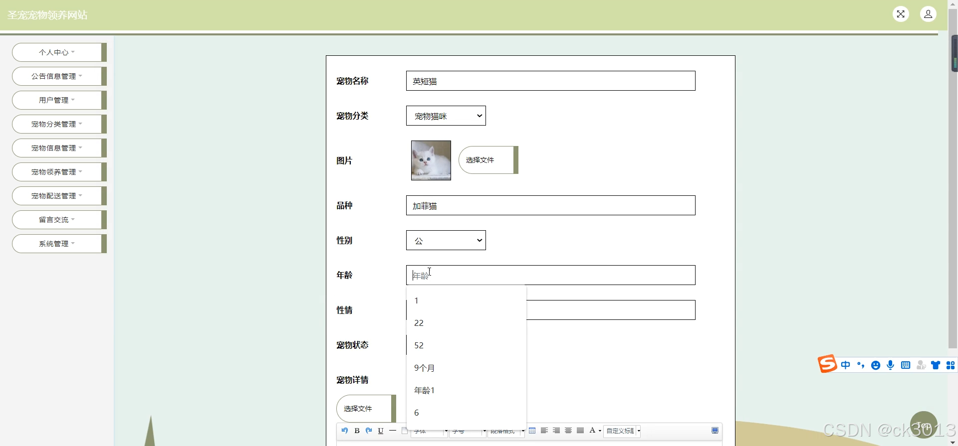Open the 宠物分类 dropdown showing 宠物猫咪
Viewport: 958px width, 446px height.
click(x=446, y=116)
